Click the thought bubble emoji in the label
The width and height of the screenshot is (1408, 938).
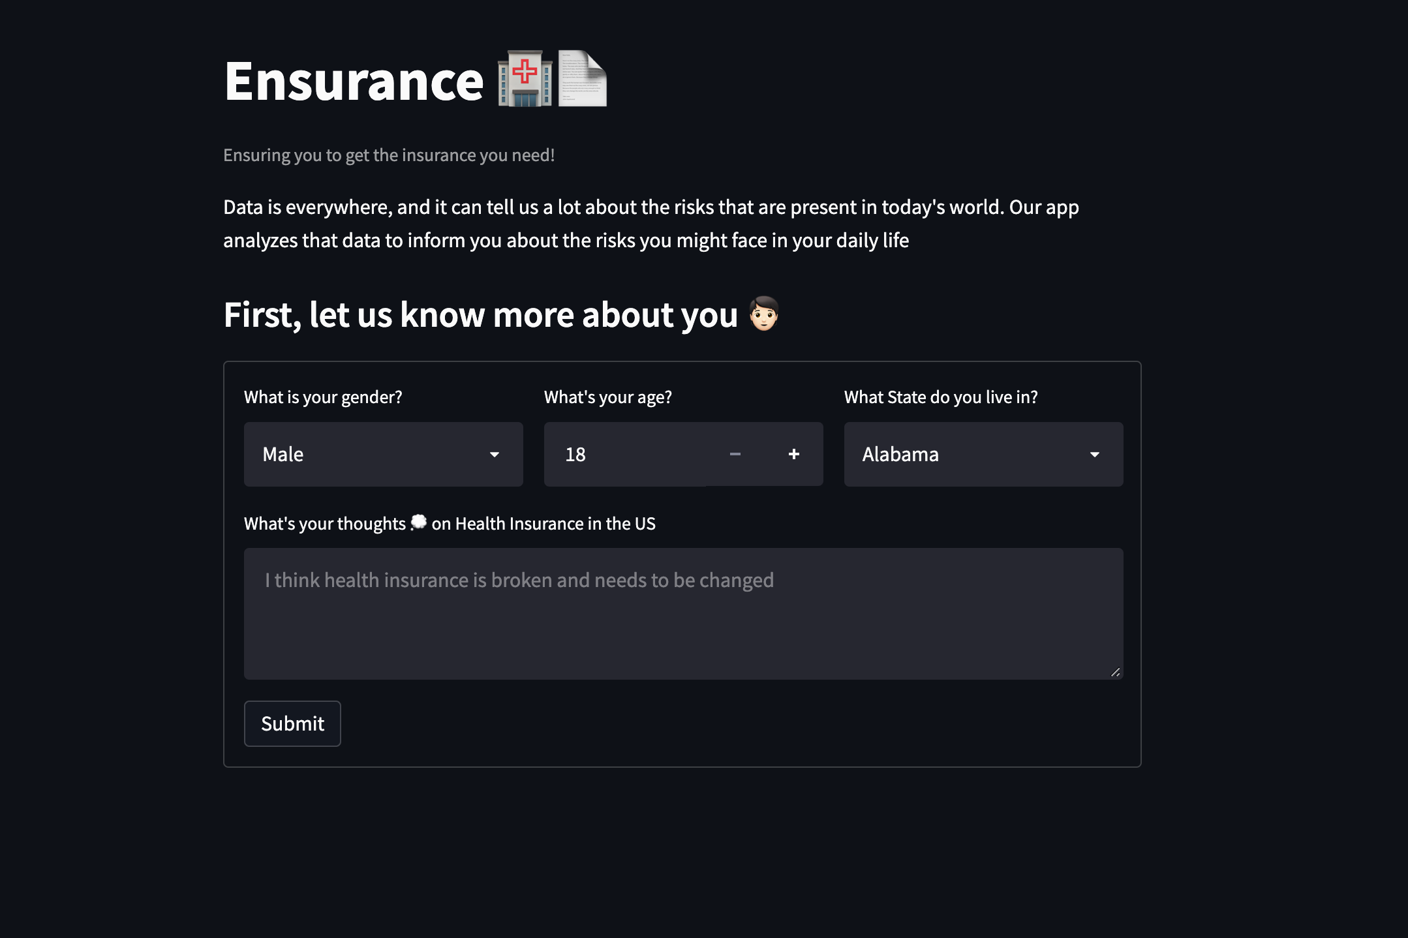418,522
